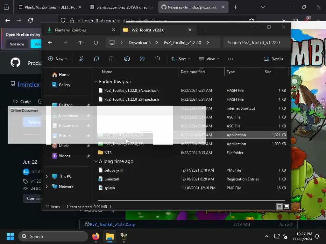Click the taskbar Search box

53,236
